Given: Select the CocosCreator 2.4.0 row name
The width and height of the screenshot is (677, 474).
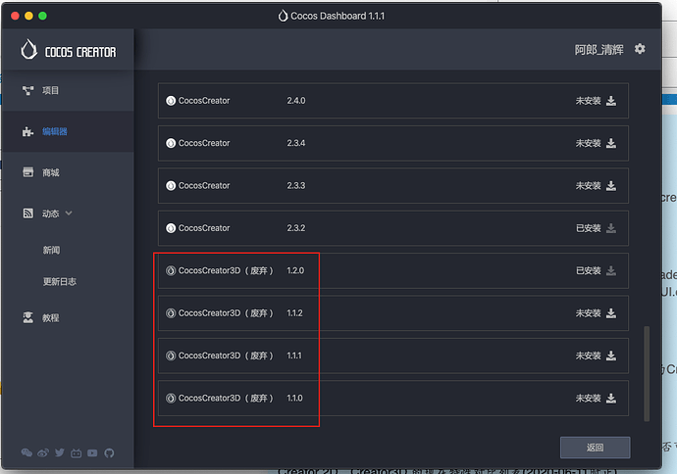Looking at the screenshot, I should point(204,101).
